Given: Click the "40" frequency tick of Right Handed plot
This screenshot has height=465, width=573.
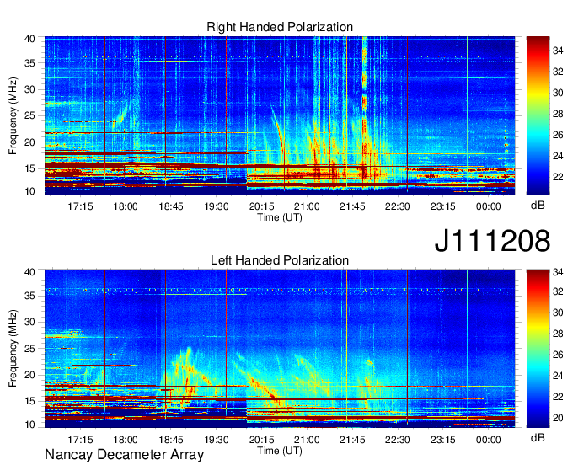Looking at the screenshot, I should tap(29, 39).
